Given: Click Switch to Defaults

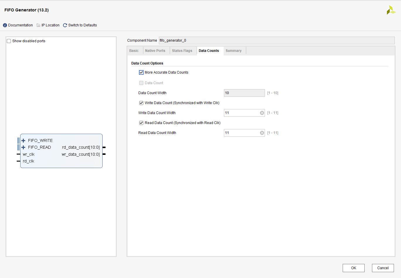Looking at the screenshot, I should click(x=82, y=25).
